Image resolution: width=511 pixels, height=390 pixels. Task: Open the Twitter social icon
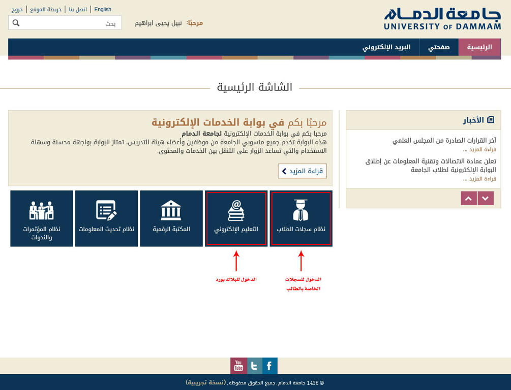click(254, 366)
